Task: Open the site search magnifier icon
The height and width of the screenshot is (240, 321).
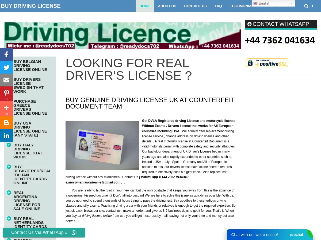Action: point(306,6)
